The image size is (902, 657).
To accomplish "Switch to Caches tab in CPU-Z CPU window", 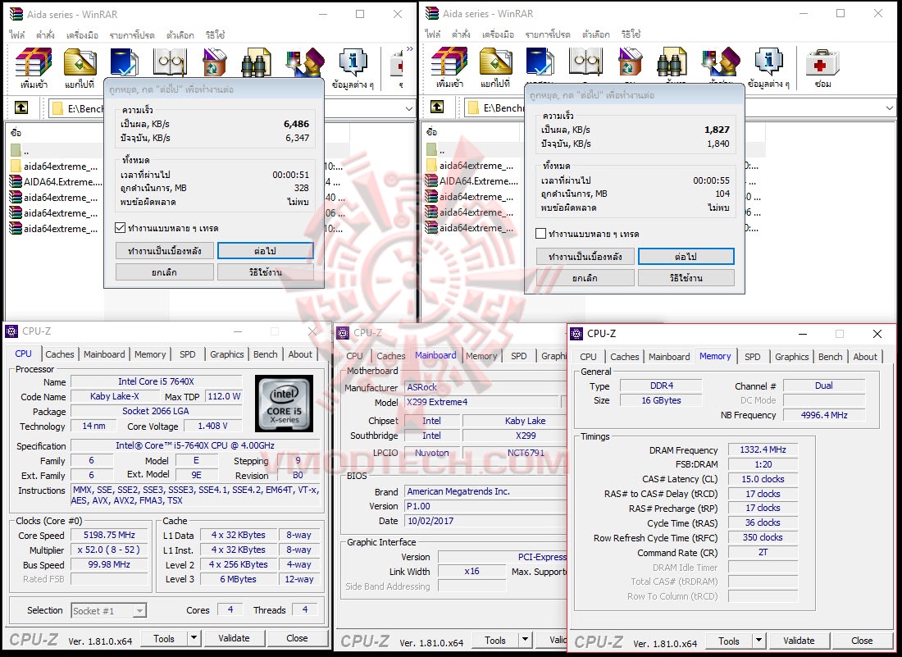I will click(x=59, y=354).
